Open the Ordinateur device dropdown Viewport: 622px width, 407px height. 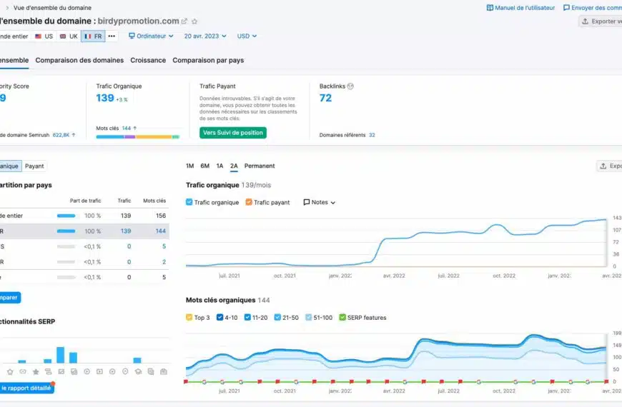152,36
